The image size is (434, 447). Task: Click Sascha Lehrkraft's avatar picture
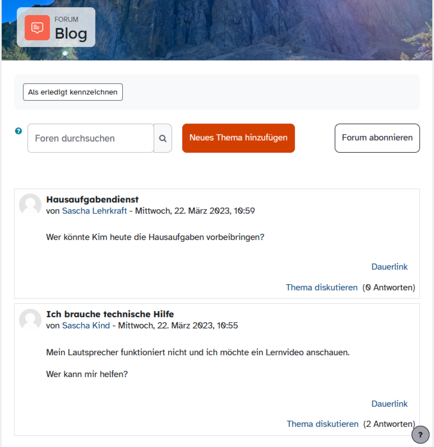click(30, 205)
